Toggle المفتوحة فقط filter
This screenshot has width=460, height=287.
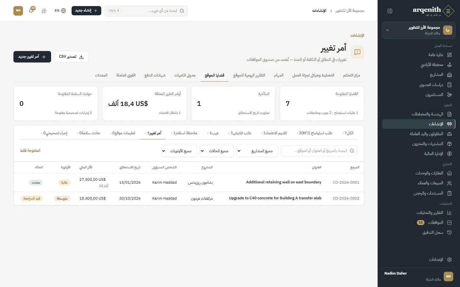click(x=30, y=151)
